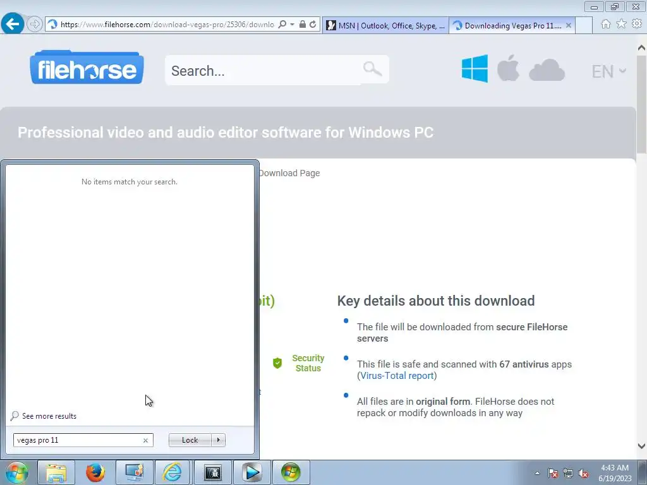Expand the arrow next to Lock
Screen dimensions: 647x485
218,440
